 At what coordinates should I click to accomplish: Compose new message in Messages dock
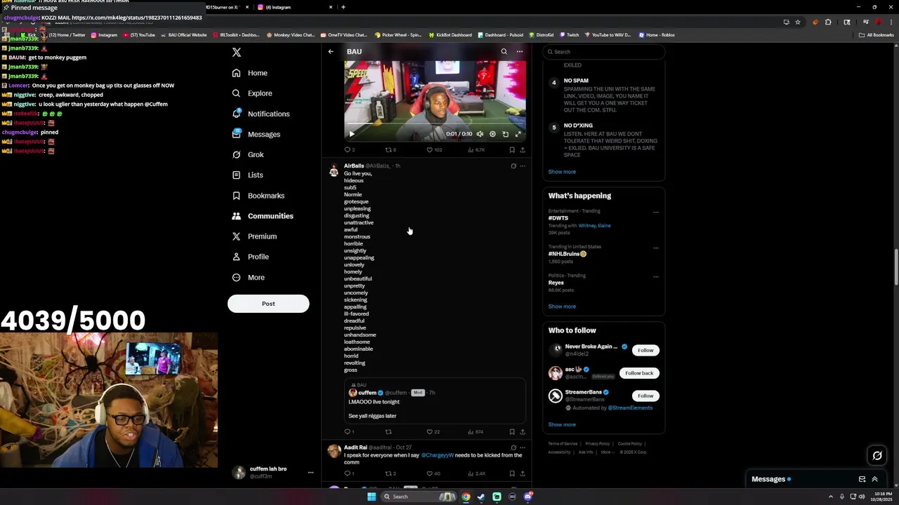pyautogui.click(x=862, y=479)
